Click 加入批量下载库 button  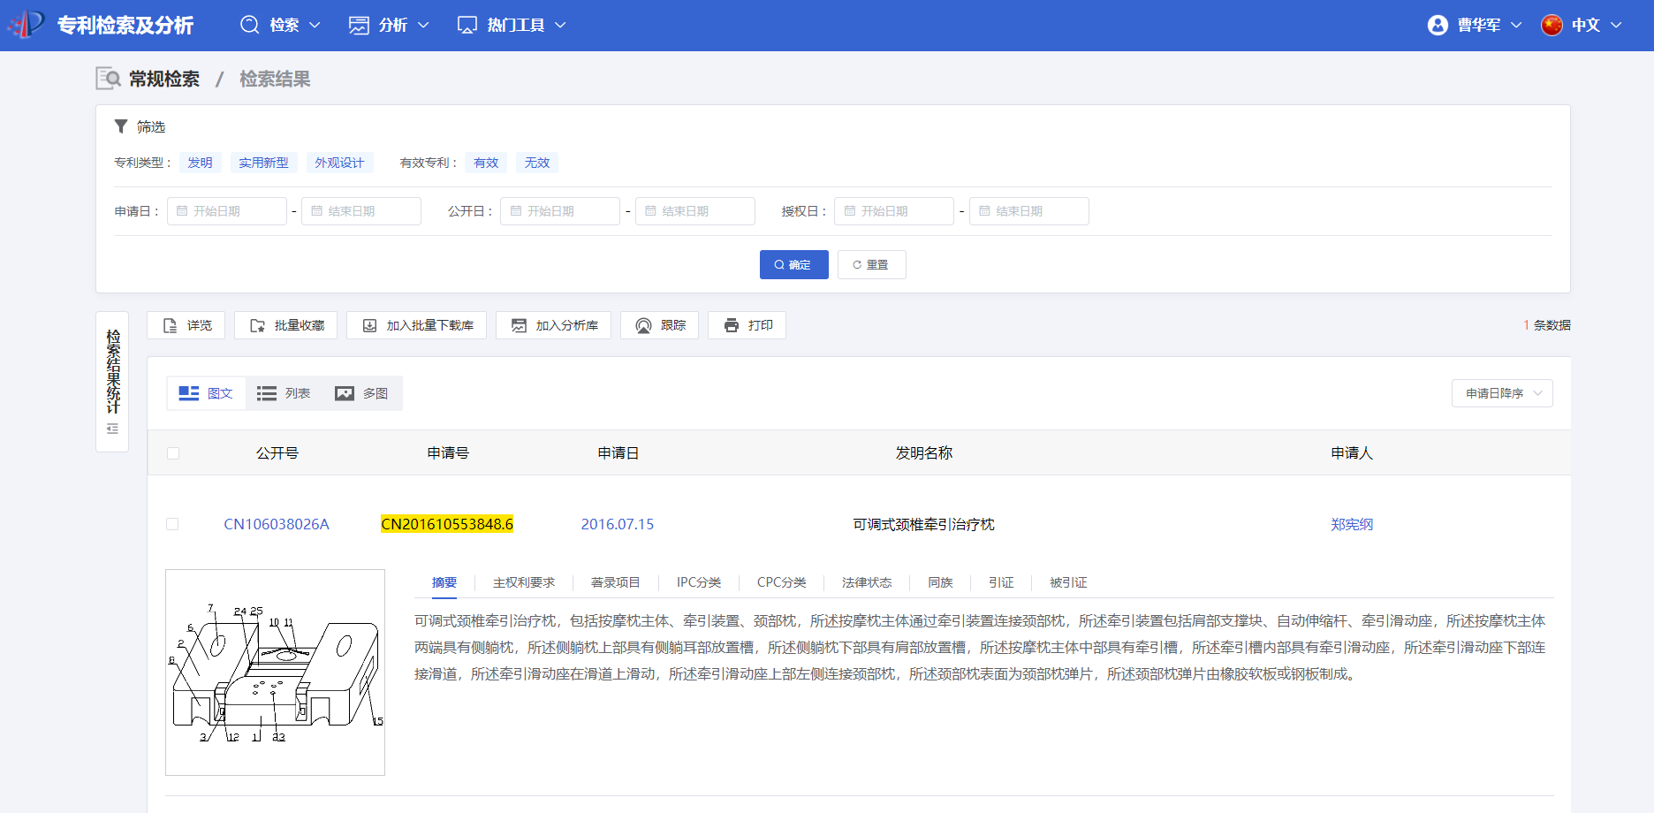pyautogui.click(x=417, y=325)
